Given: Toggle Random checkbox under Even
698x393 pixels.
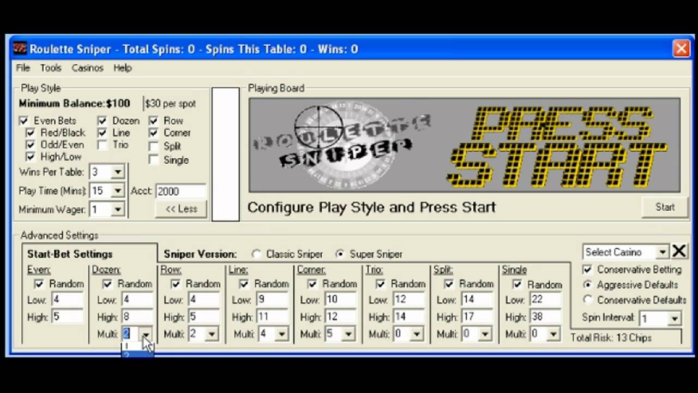Looking at the screenshot, I should (39, 284).
